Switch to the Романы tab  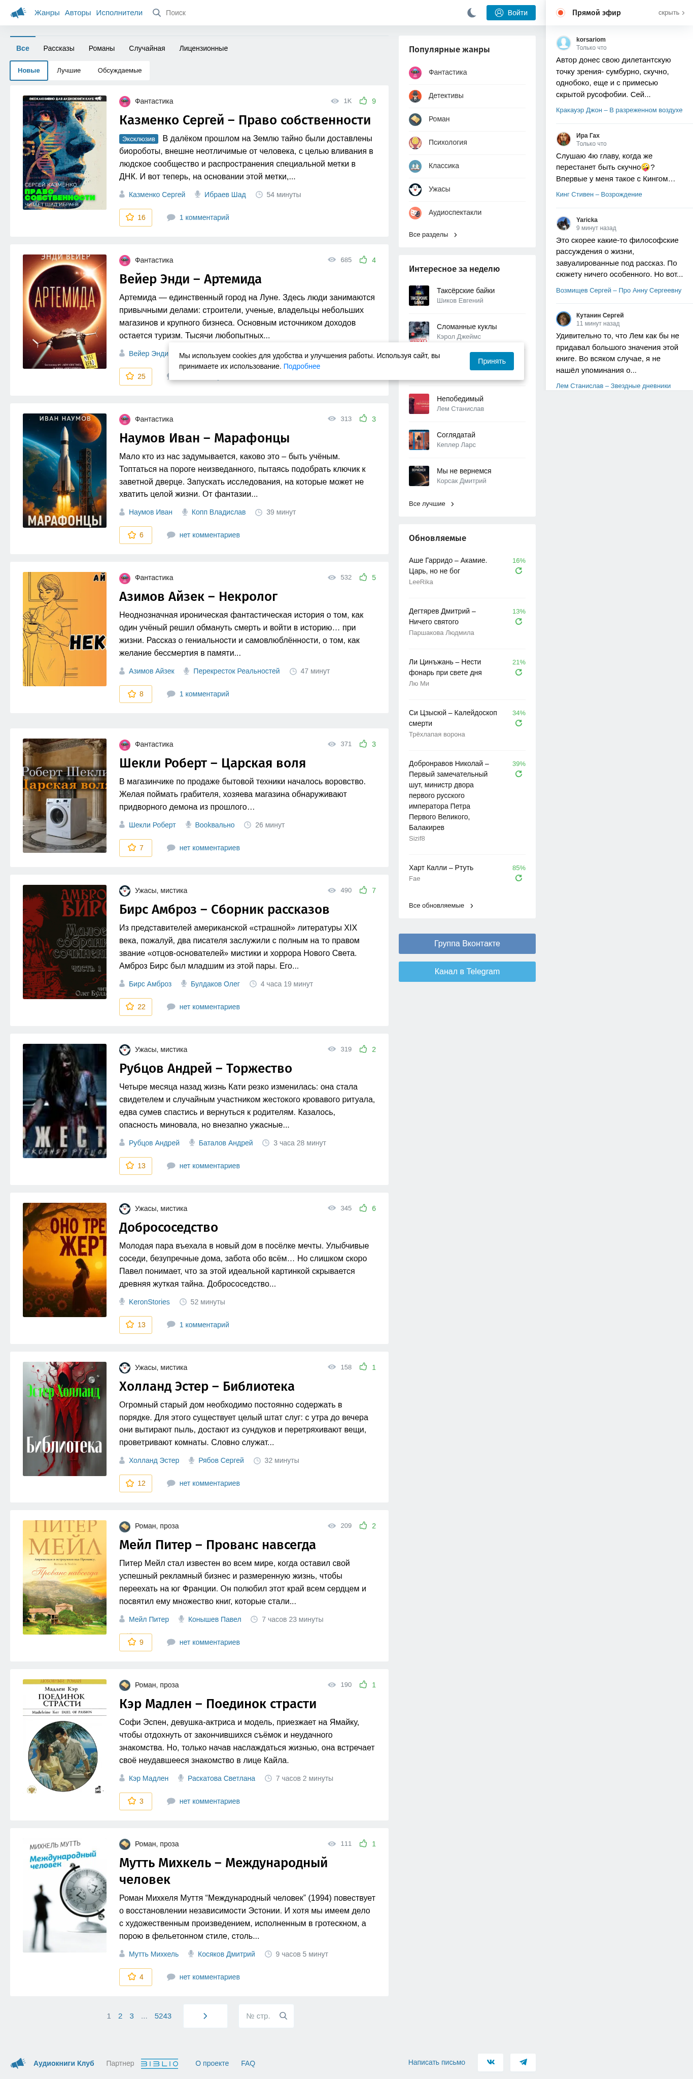point(101,48)
